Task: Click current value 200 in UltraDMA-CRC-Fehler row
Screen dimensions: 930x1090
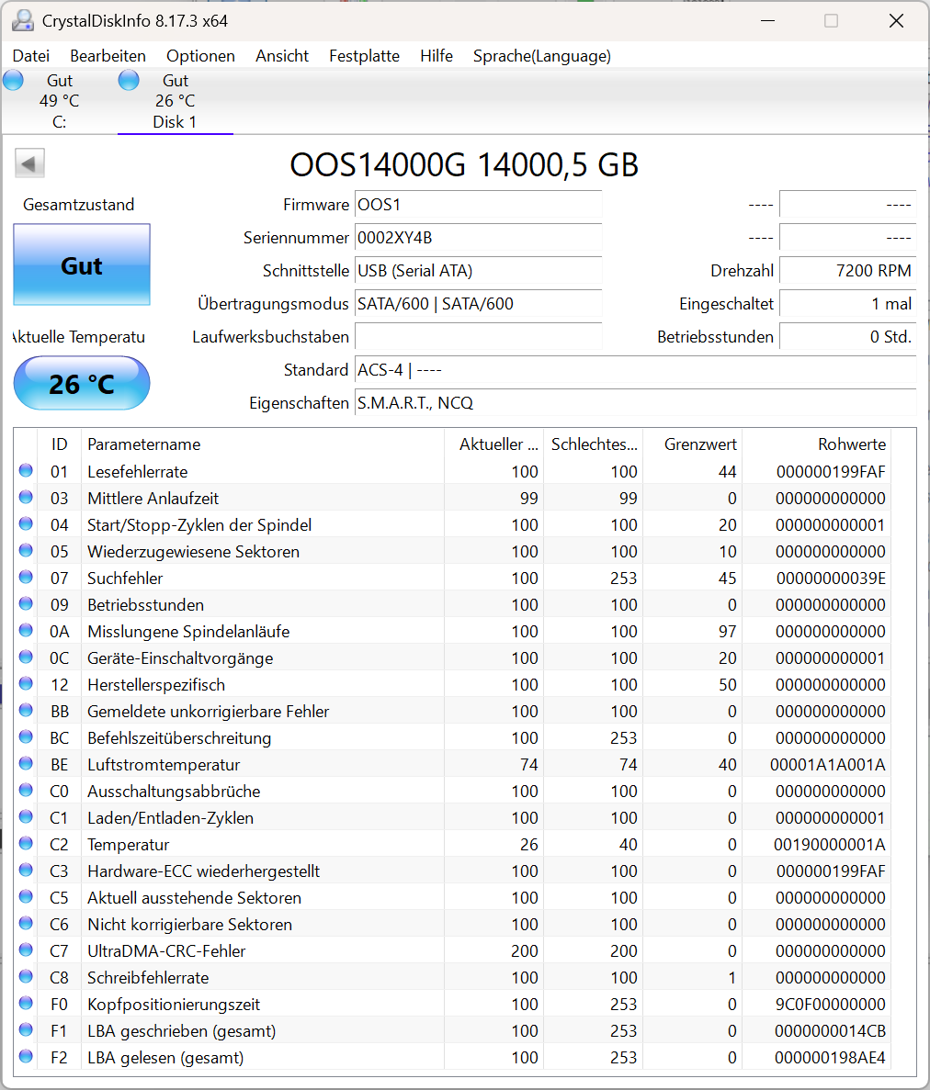Action: 525,951
